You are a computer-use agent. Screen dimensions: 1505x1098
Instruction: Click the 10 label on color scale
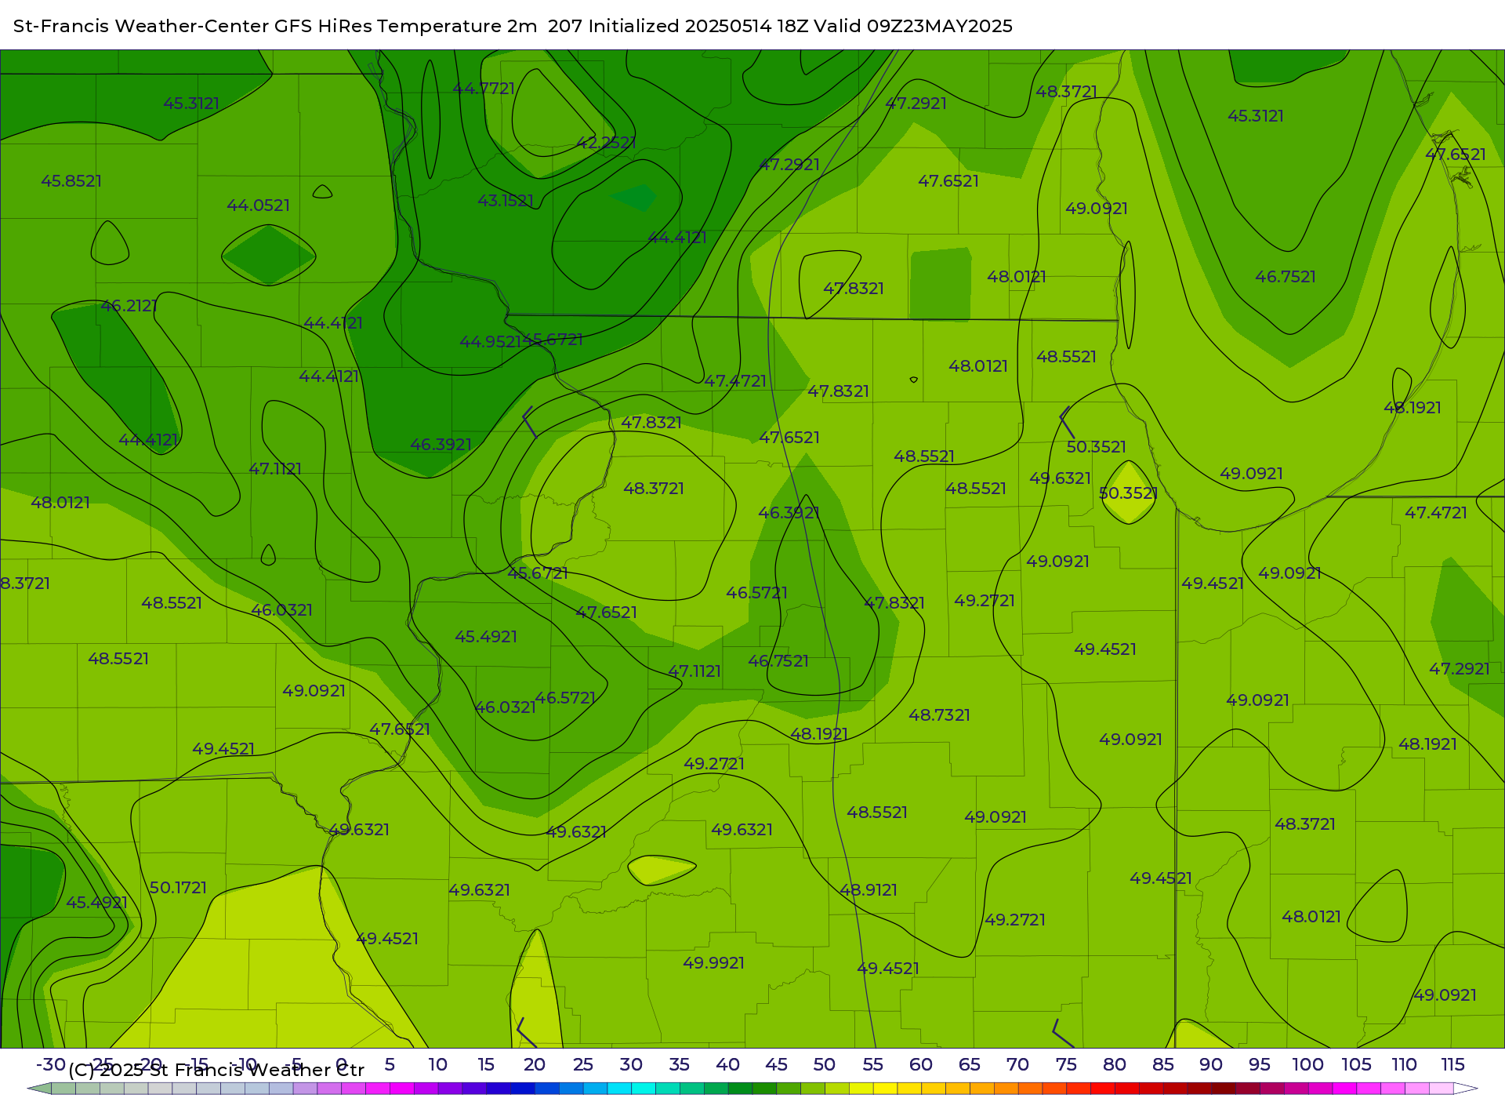(x=437, y=1065)
